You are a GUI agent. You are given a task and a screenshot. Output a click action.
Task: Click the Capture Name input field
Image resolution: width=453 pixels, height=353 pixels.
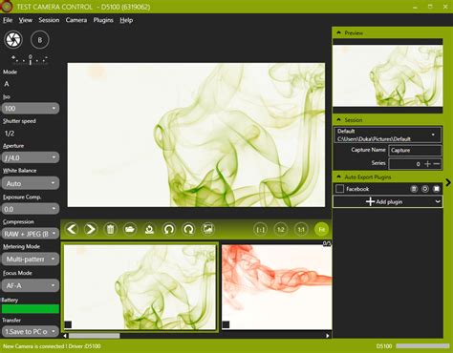415,151
